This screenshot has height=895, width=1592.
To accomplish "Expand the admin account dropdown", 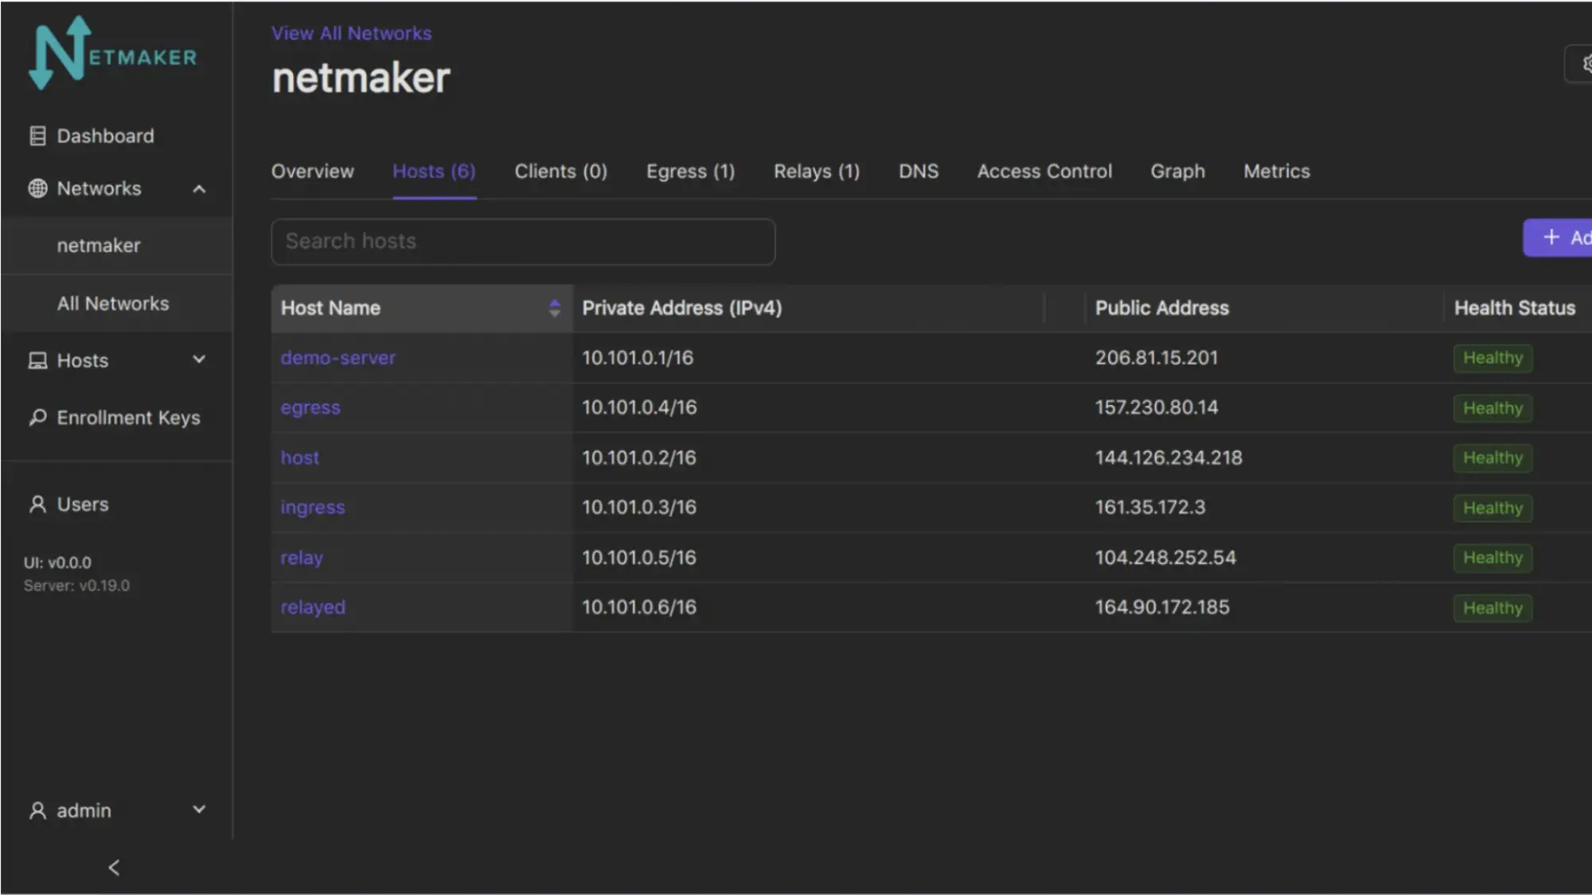I will tap(199, 809).
